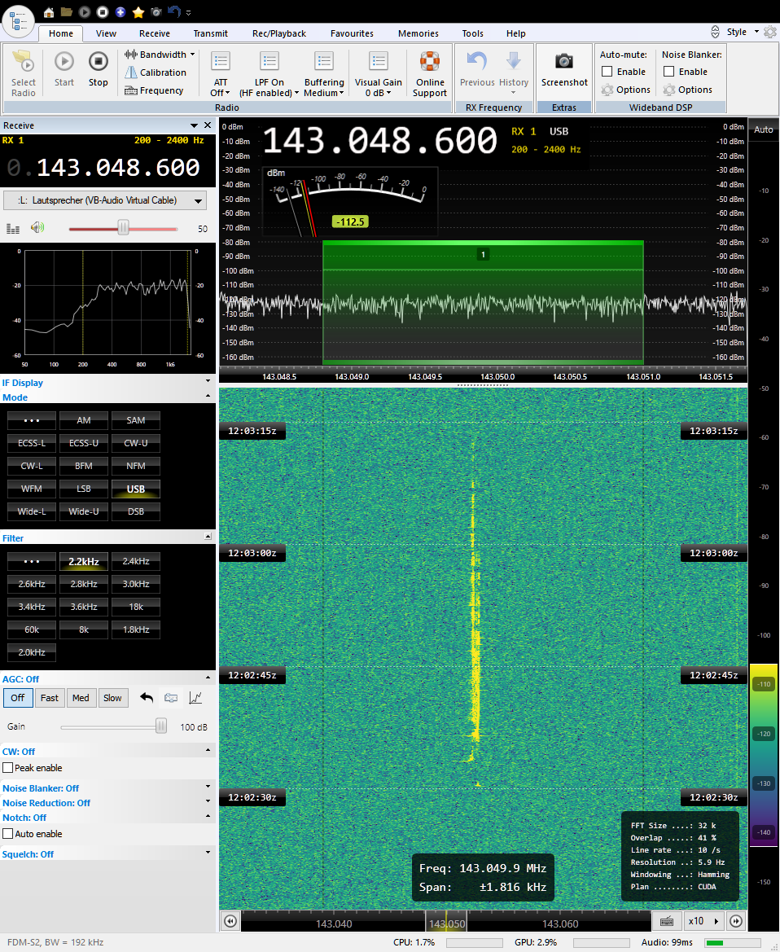Step waterfall frequency left with the round arrow
This screenshot has width=780, height=952.
click(230, 921)
